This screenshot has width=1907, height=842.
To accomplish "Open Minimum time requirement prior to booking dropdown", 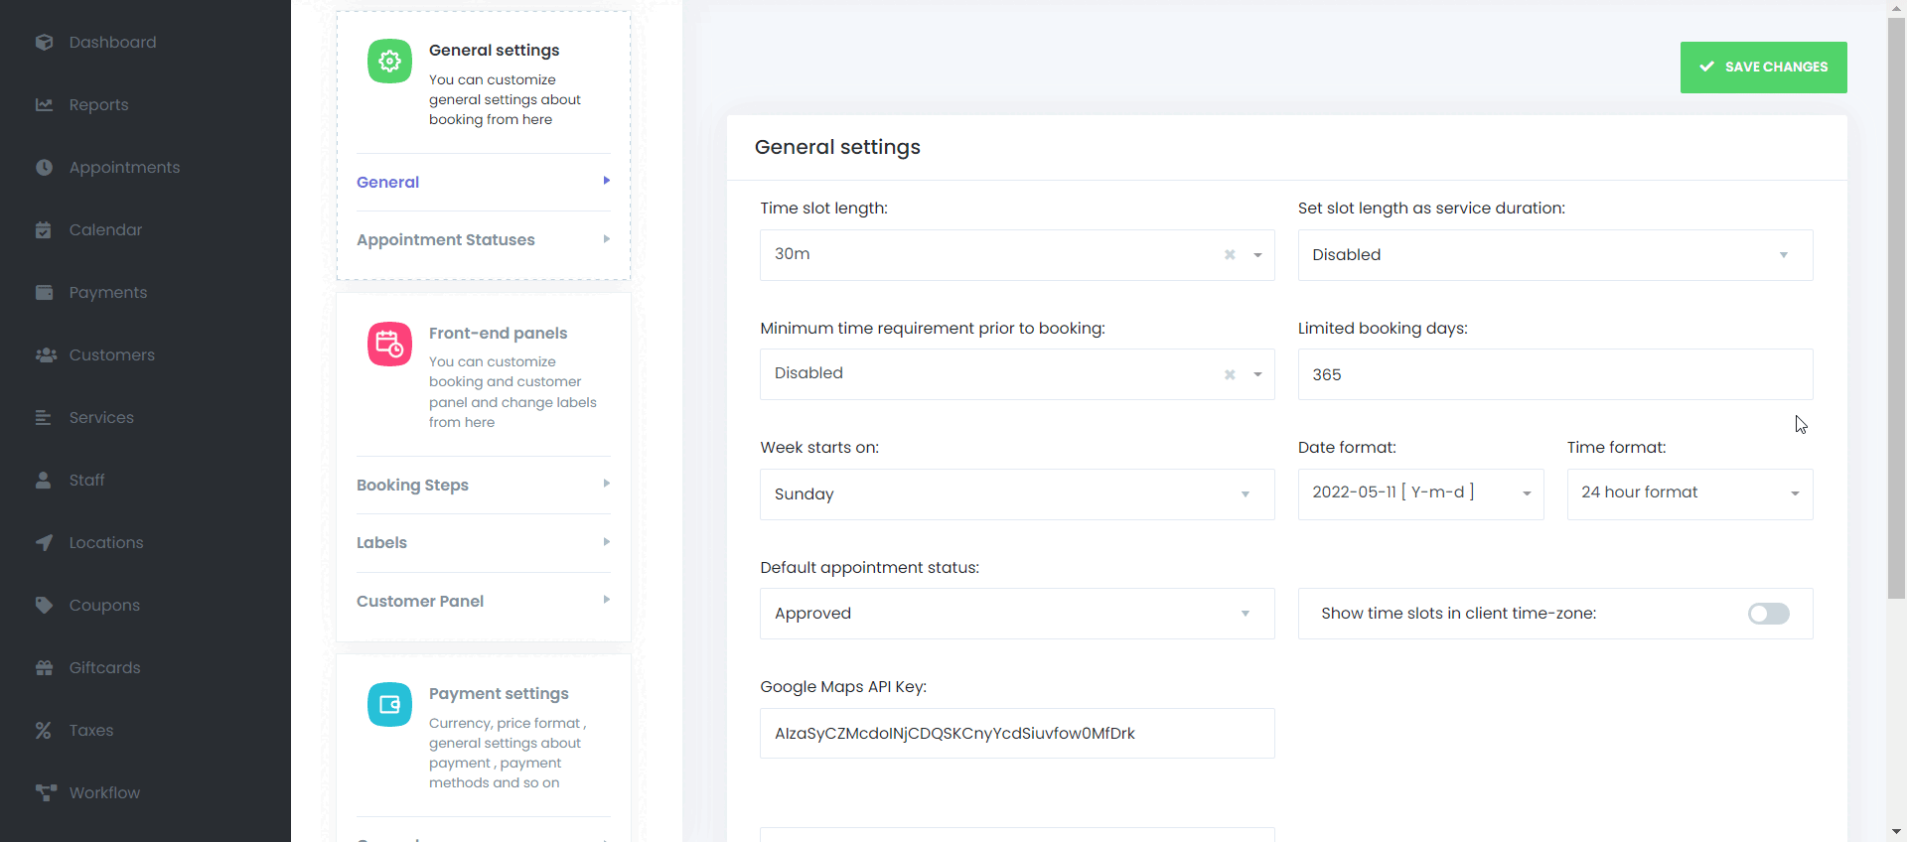I will pos(1017,374).
